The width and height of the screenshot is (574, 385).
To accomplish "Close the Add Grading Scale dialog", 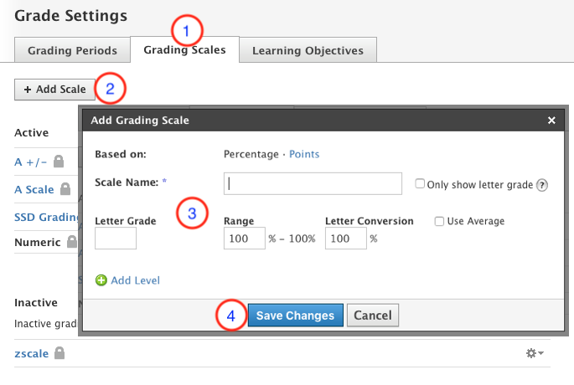I will pyautogui.click(x=551, y=121).
